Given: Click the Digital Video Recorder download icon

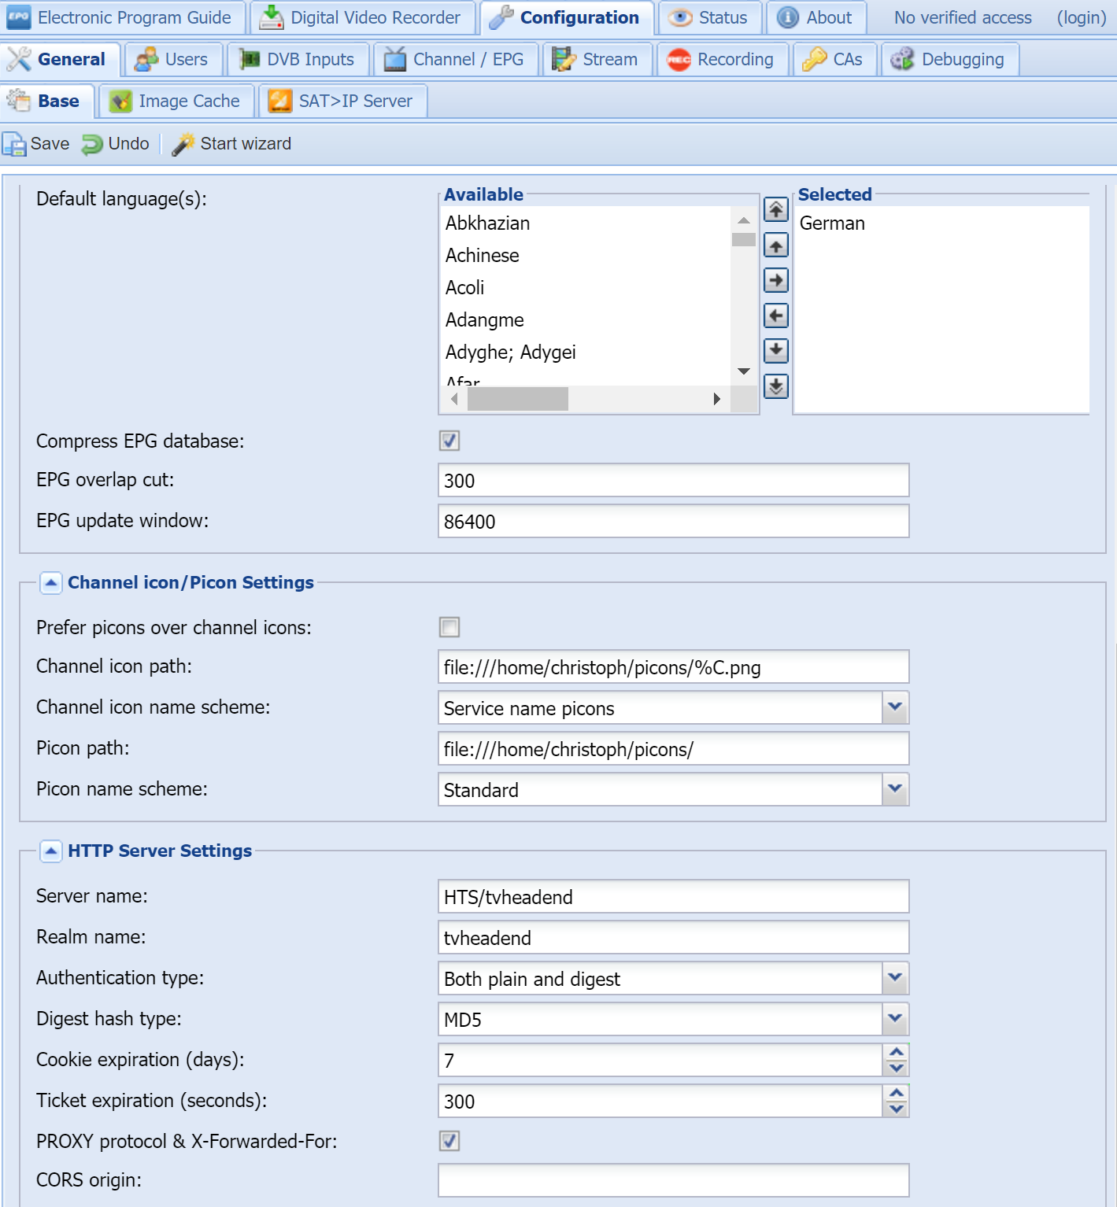Looking at the screenshot, I should 272,17.
